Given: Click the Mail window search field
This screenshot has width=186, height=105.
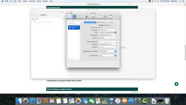Looking at the screenshot, I should click(138, 12).
